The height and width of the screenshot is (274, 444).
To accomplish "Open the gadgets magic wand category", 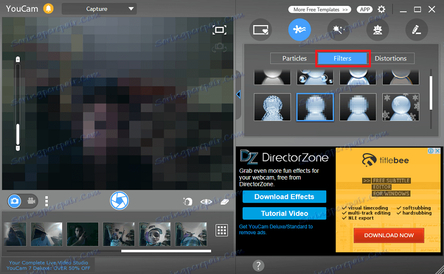I will tap(338, 30).
